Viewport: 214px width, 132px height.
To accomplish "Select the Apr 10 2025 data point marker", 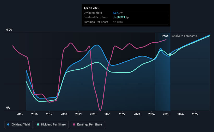I will (x=170, y=55).
